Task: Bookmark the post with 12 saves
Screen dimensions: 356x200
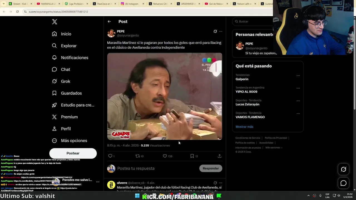Action: [192, 156]
